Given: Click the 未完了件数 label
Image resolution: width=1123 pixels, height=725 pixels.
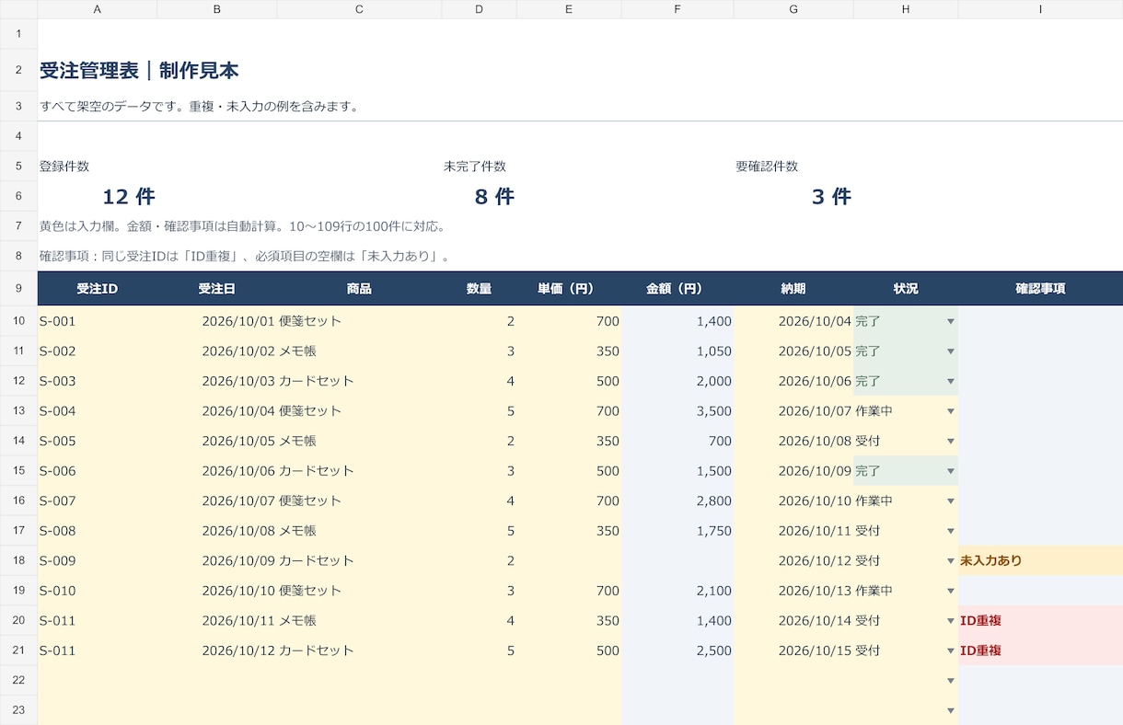Looking at the screenshot, I should [x=475, y=167].
